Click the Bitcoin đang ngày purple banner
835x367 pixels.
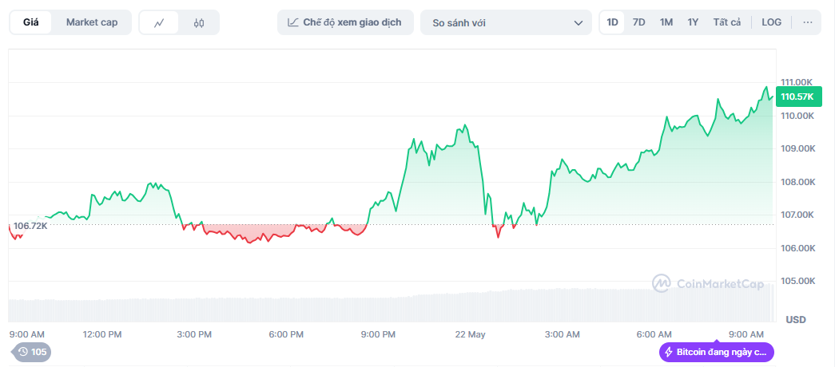point(716,352)
